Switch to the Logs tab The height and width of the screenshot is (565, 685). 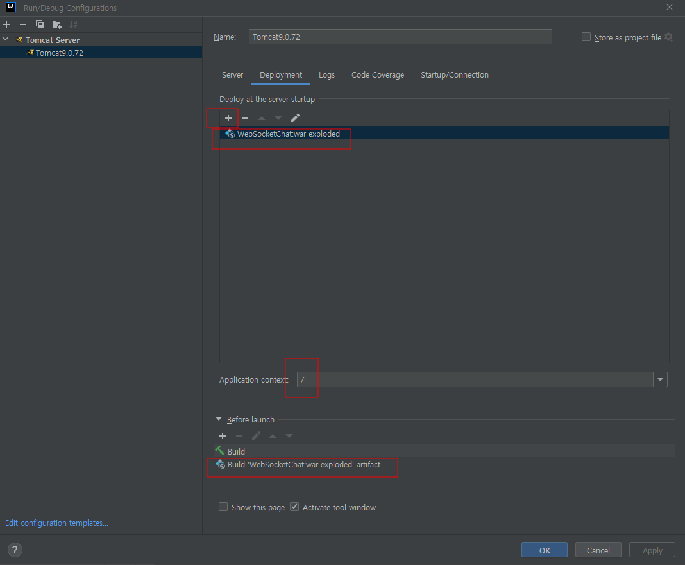pyautogui.click(x=326, y=74)
